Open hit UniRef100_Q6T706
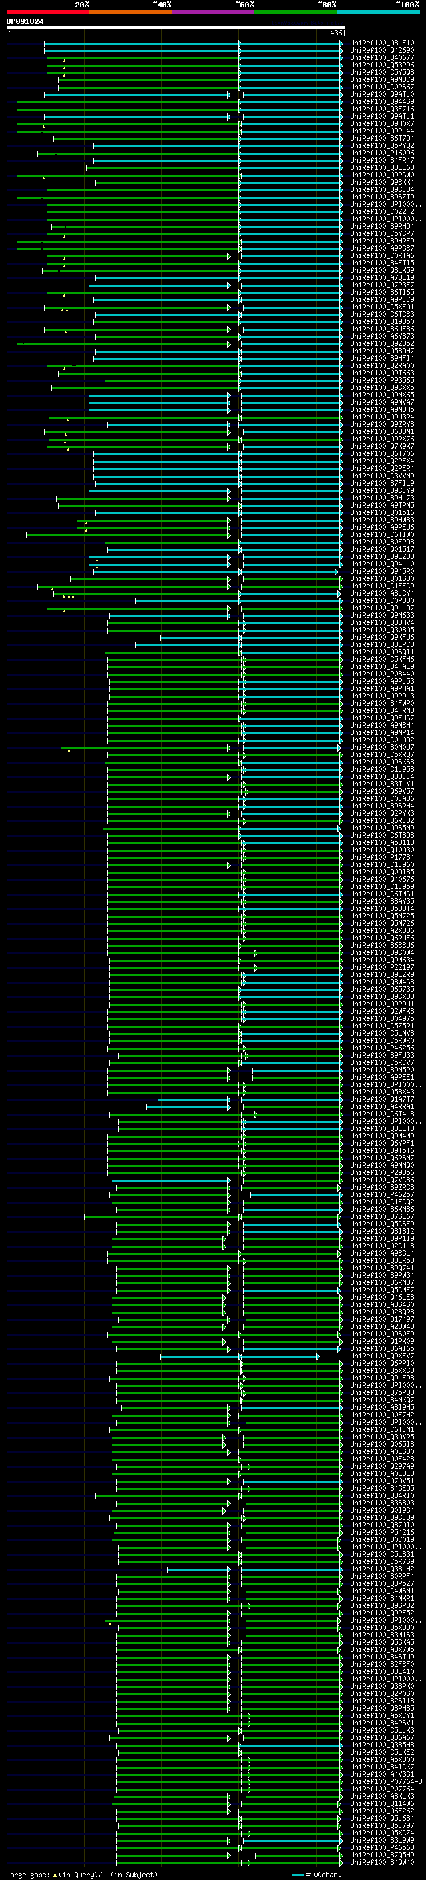The width and height of the screenshot is (426, 1880). [382, 454]
